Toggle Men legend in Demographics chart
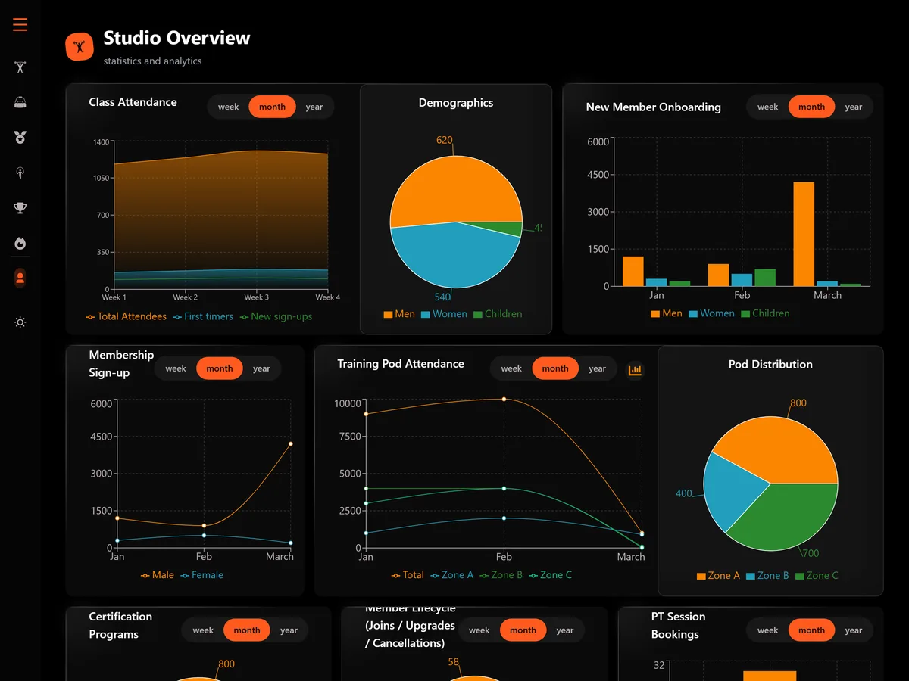The image size is (909, 681). pos(399,314)
